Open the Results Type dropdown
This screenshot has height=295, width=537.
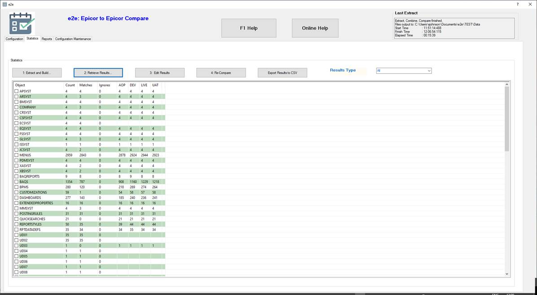coord(404,70)
